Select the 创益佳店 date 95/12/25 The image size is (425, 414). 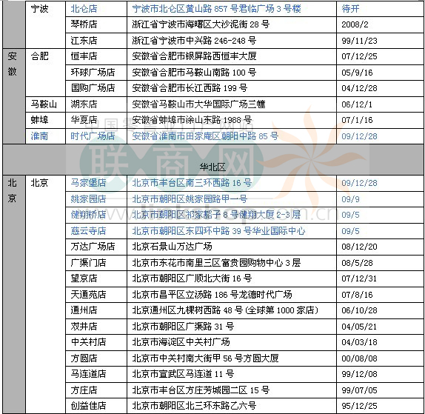(359, 406)
